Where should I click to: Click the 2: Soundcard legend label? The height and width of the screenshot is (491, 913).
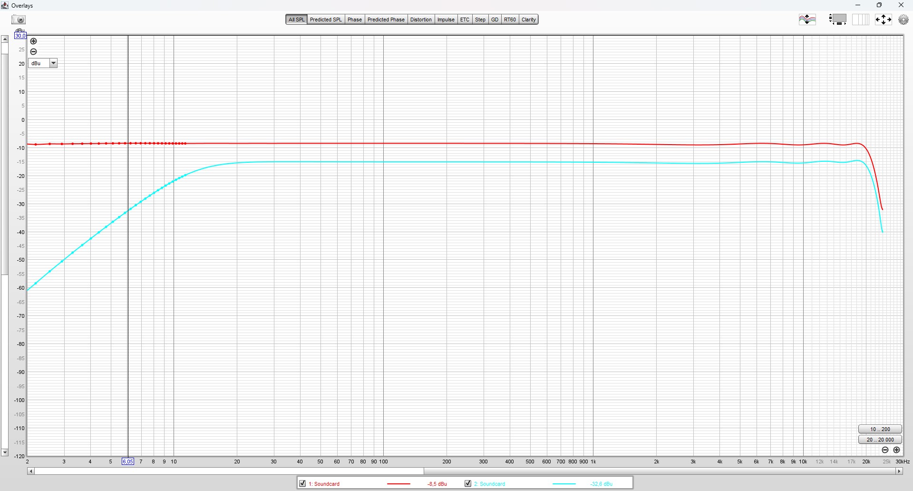[x=489, y=484]
